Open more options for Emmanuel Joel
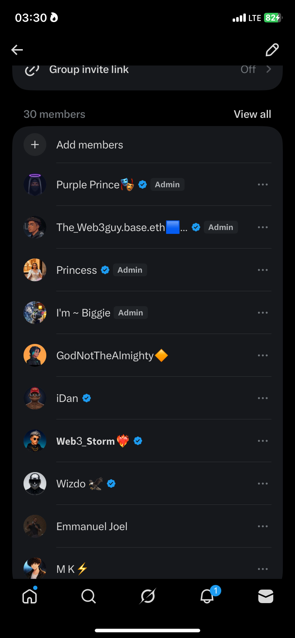The width and height of the screenshot is (295, 638). 263,526
